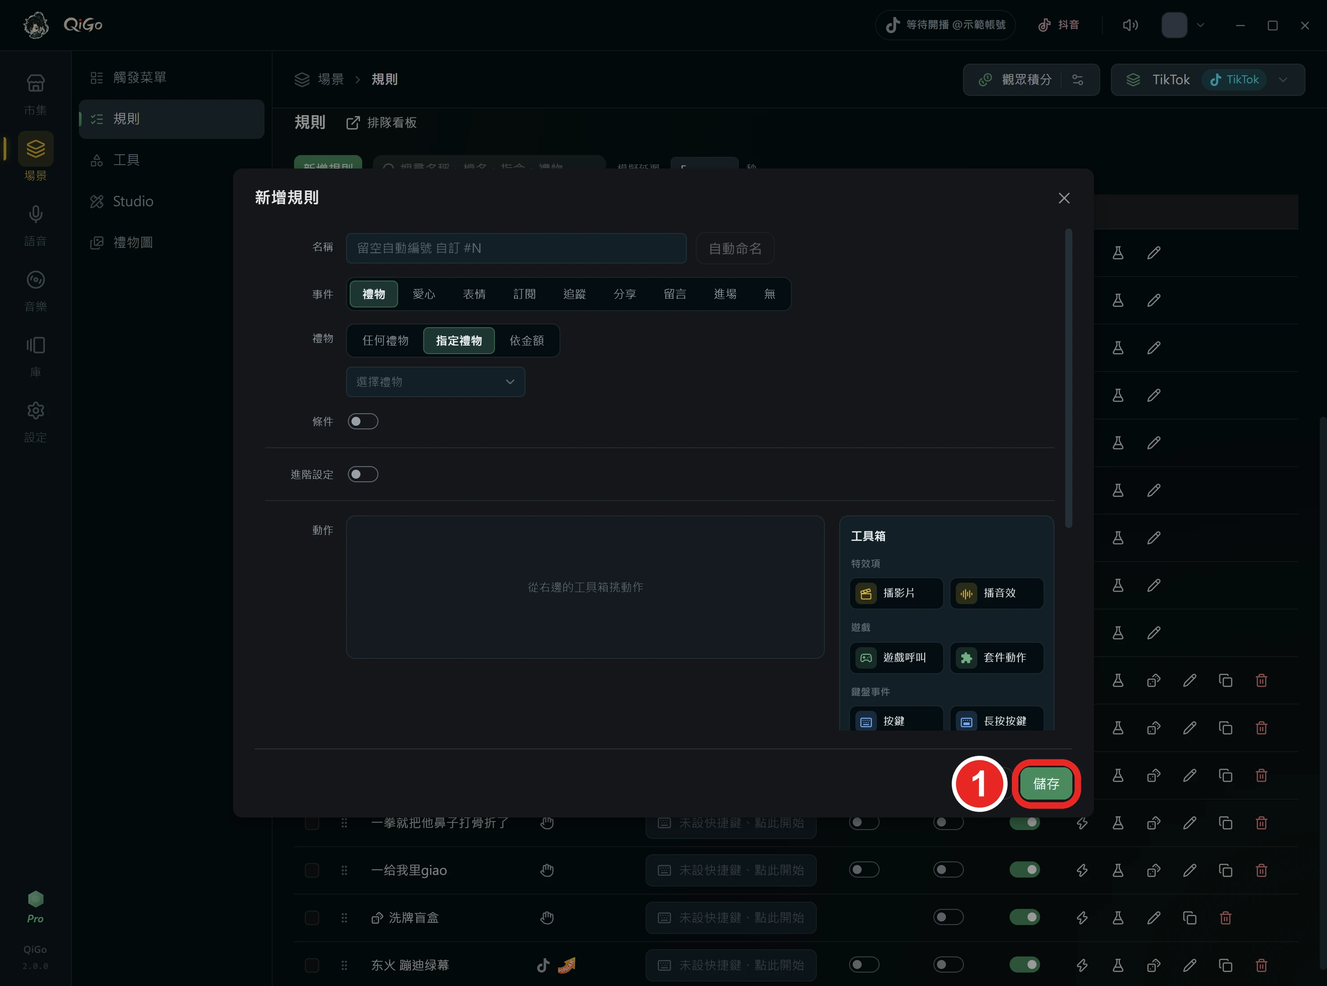Open the Studio menu item
The image size is (1327, 986).
[171, 201]
